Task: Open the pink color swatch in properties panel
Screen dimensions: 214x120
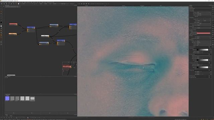Action: click(x=203, y=33)
